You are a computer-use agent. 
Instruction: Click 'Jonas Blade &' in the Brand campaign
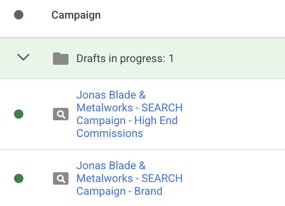111,166
